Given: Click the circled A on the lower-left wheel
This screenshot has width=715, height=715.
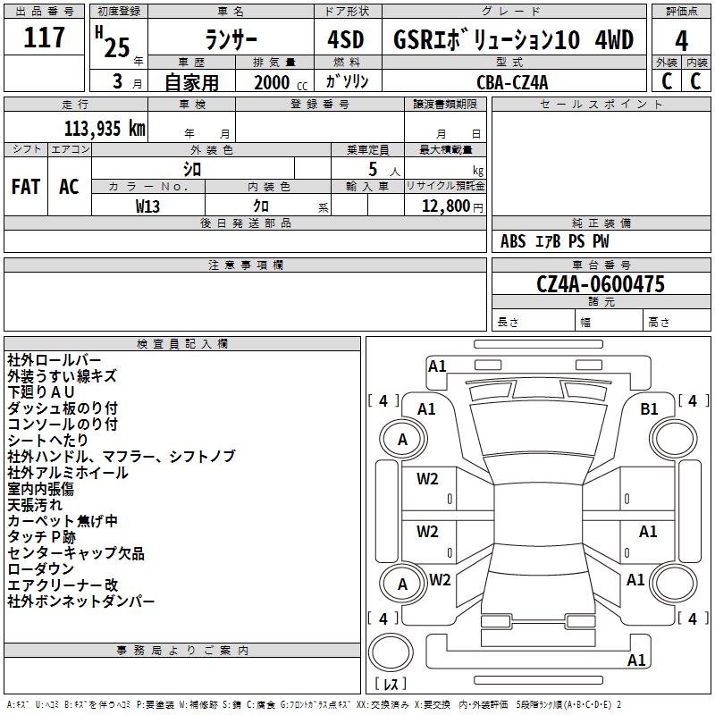Looking at the screenshot, I should pyautogui.click(x=402, y=585).
